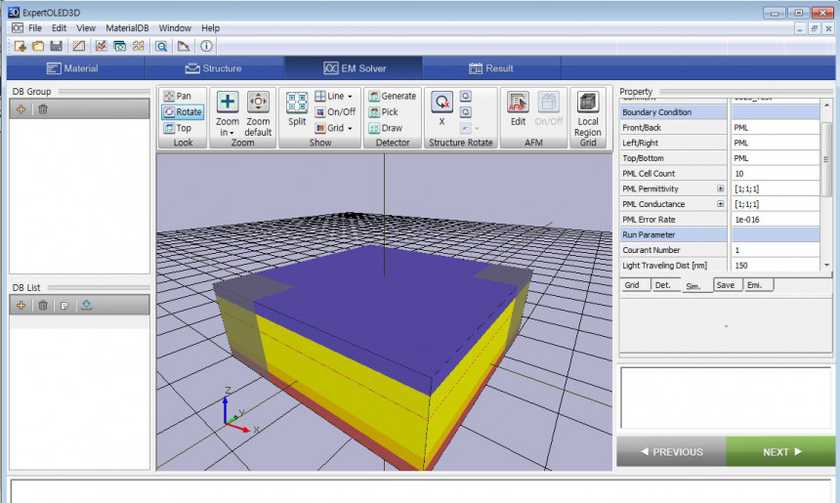Switch to the EM Solver stage tab
840x503 pixels.
354,68
